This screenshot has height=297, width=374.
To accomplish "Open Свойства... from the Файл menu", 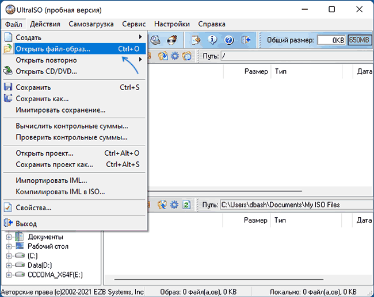I will click(74, 208).
